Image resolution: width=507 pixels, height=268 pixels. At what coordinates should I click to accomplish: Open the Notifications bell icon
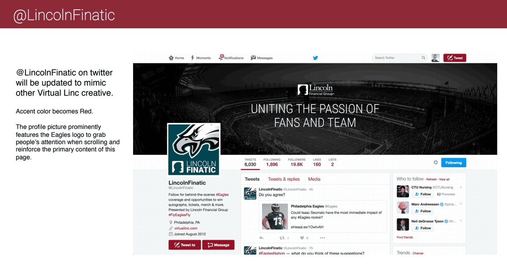(221, 57)
